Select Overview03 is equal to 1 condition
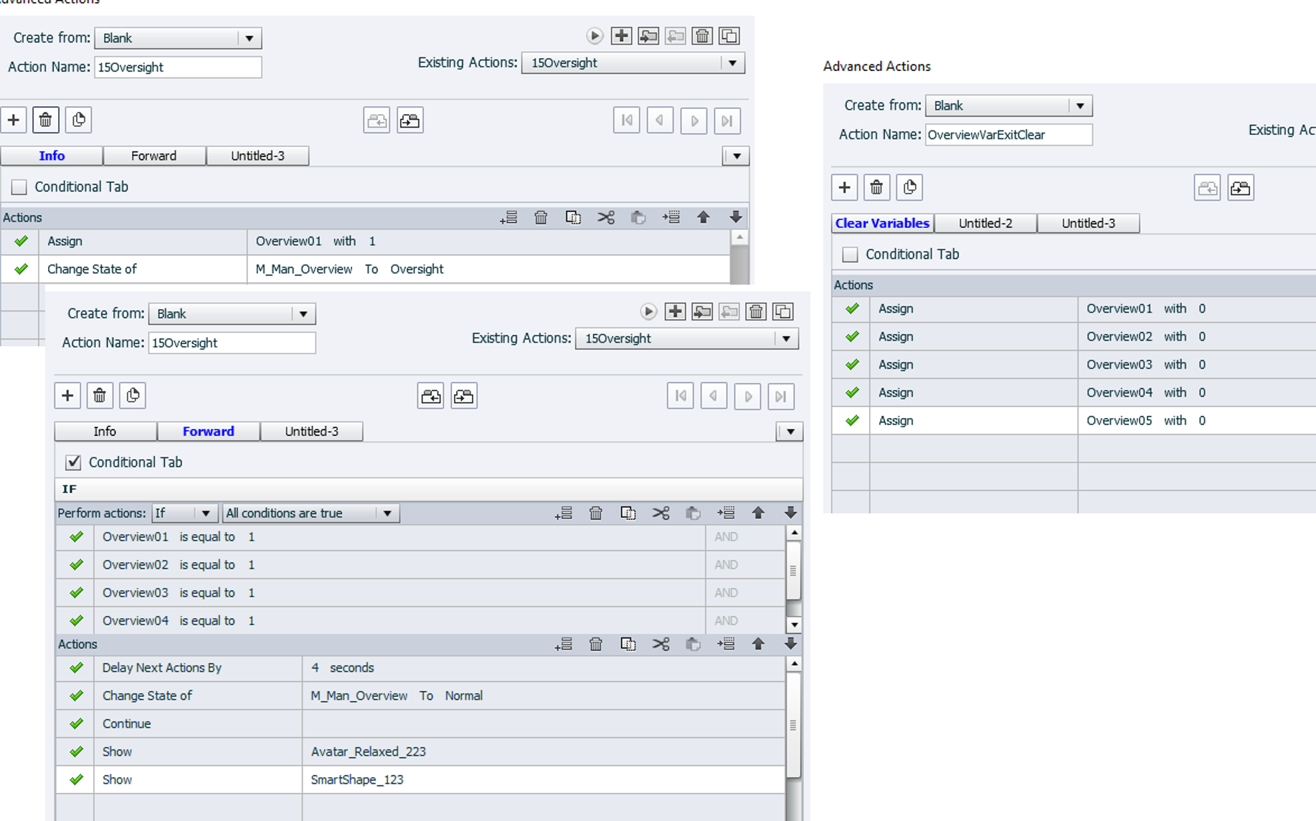This screenshot has height=821, width=1316. [x=421, y=593]
